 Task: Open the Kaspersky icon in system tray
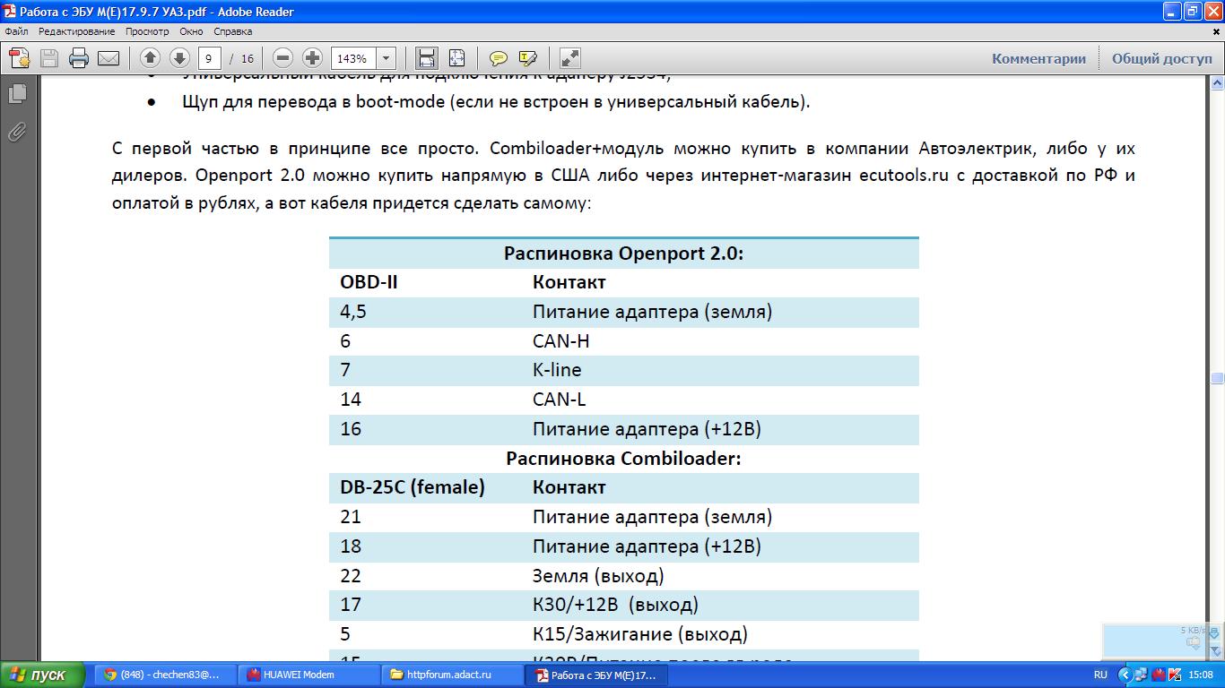(1175, 675)
